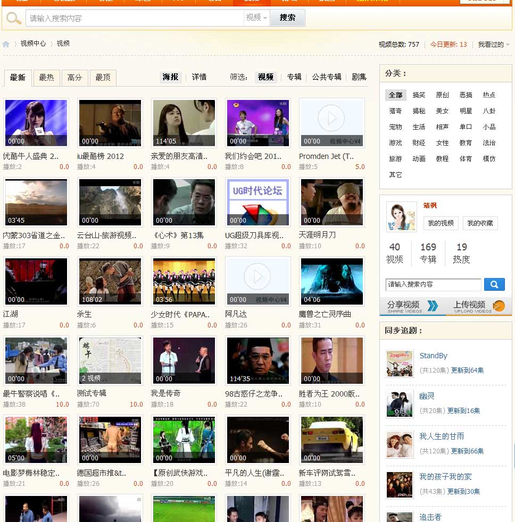
Task: Click the 清飒 username link
Action: 430,205
